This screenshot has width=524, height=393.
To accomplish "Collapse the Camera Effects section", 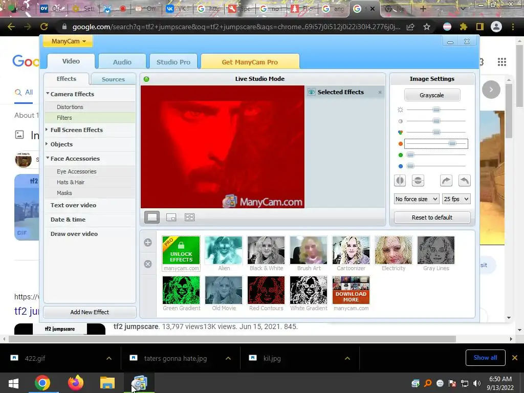I will point(48,94).
